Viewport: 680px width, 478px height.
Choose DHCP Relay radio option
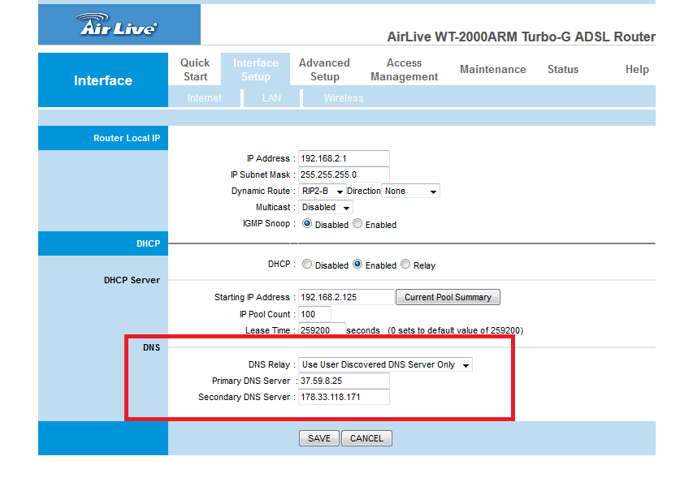[x=405, y=265]
